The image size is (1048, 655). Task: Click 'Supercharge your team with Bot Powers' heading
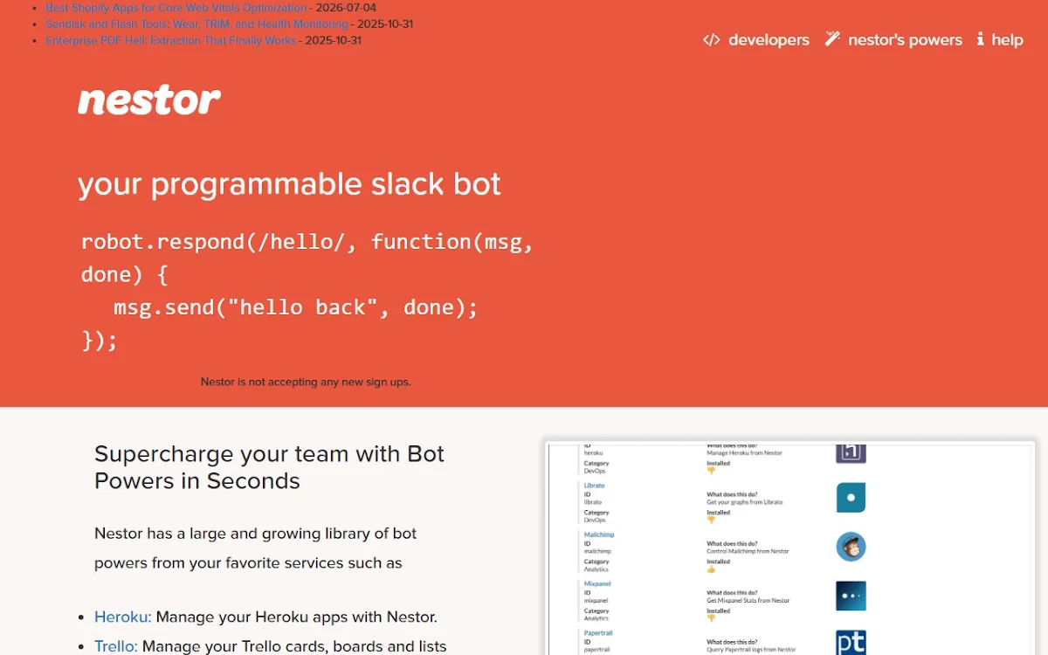coord(269,467)
